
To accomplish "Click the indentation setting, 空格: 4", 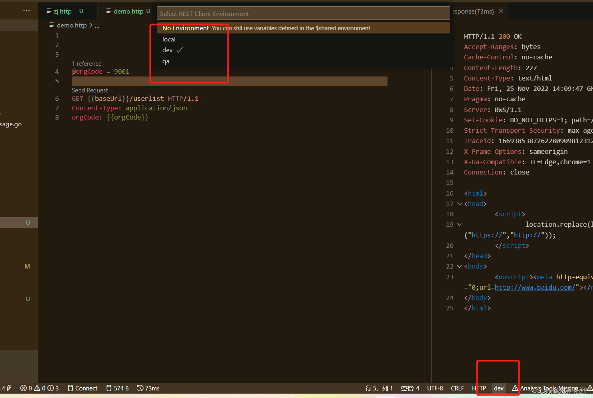I will tap(410, 388).
